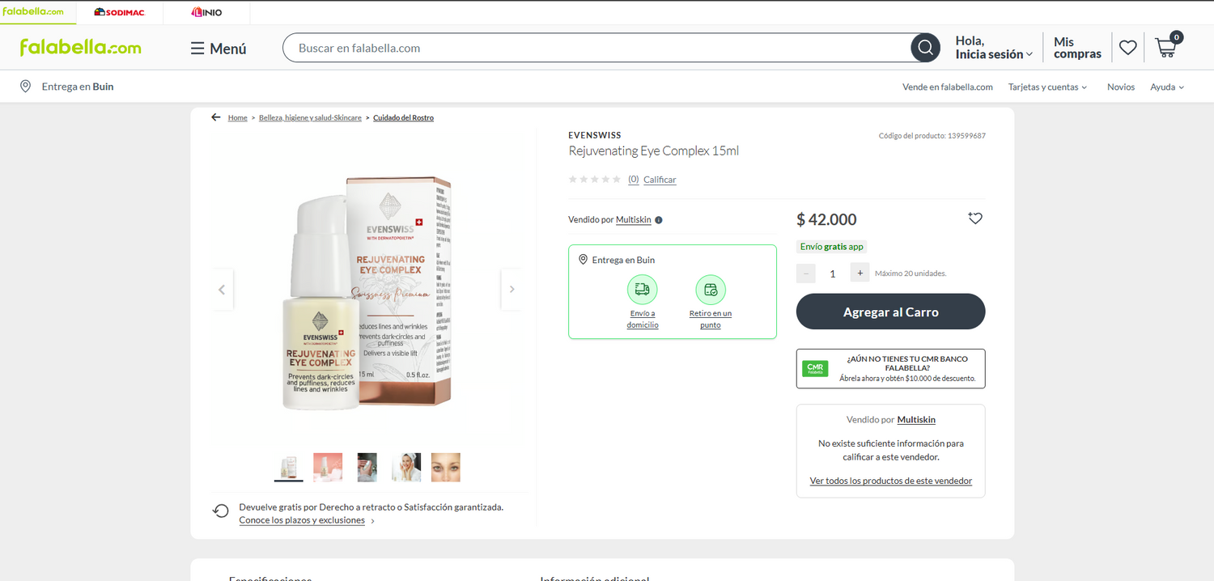Open Ver todos los productos de este vendedor
The height and width of the screenshot is (581, 1214).
(x=891, y=481)
